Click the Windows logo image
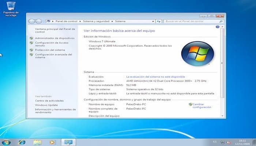This screenshot has width=256, height=146. coord(197,53)
